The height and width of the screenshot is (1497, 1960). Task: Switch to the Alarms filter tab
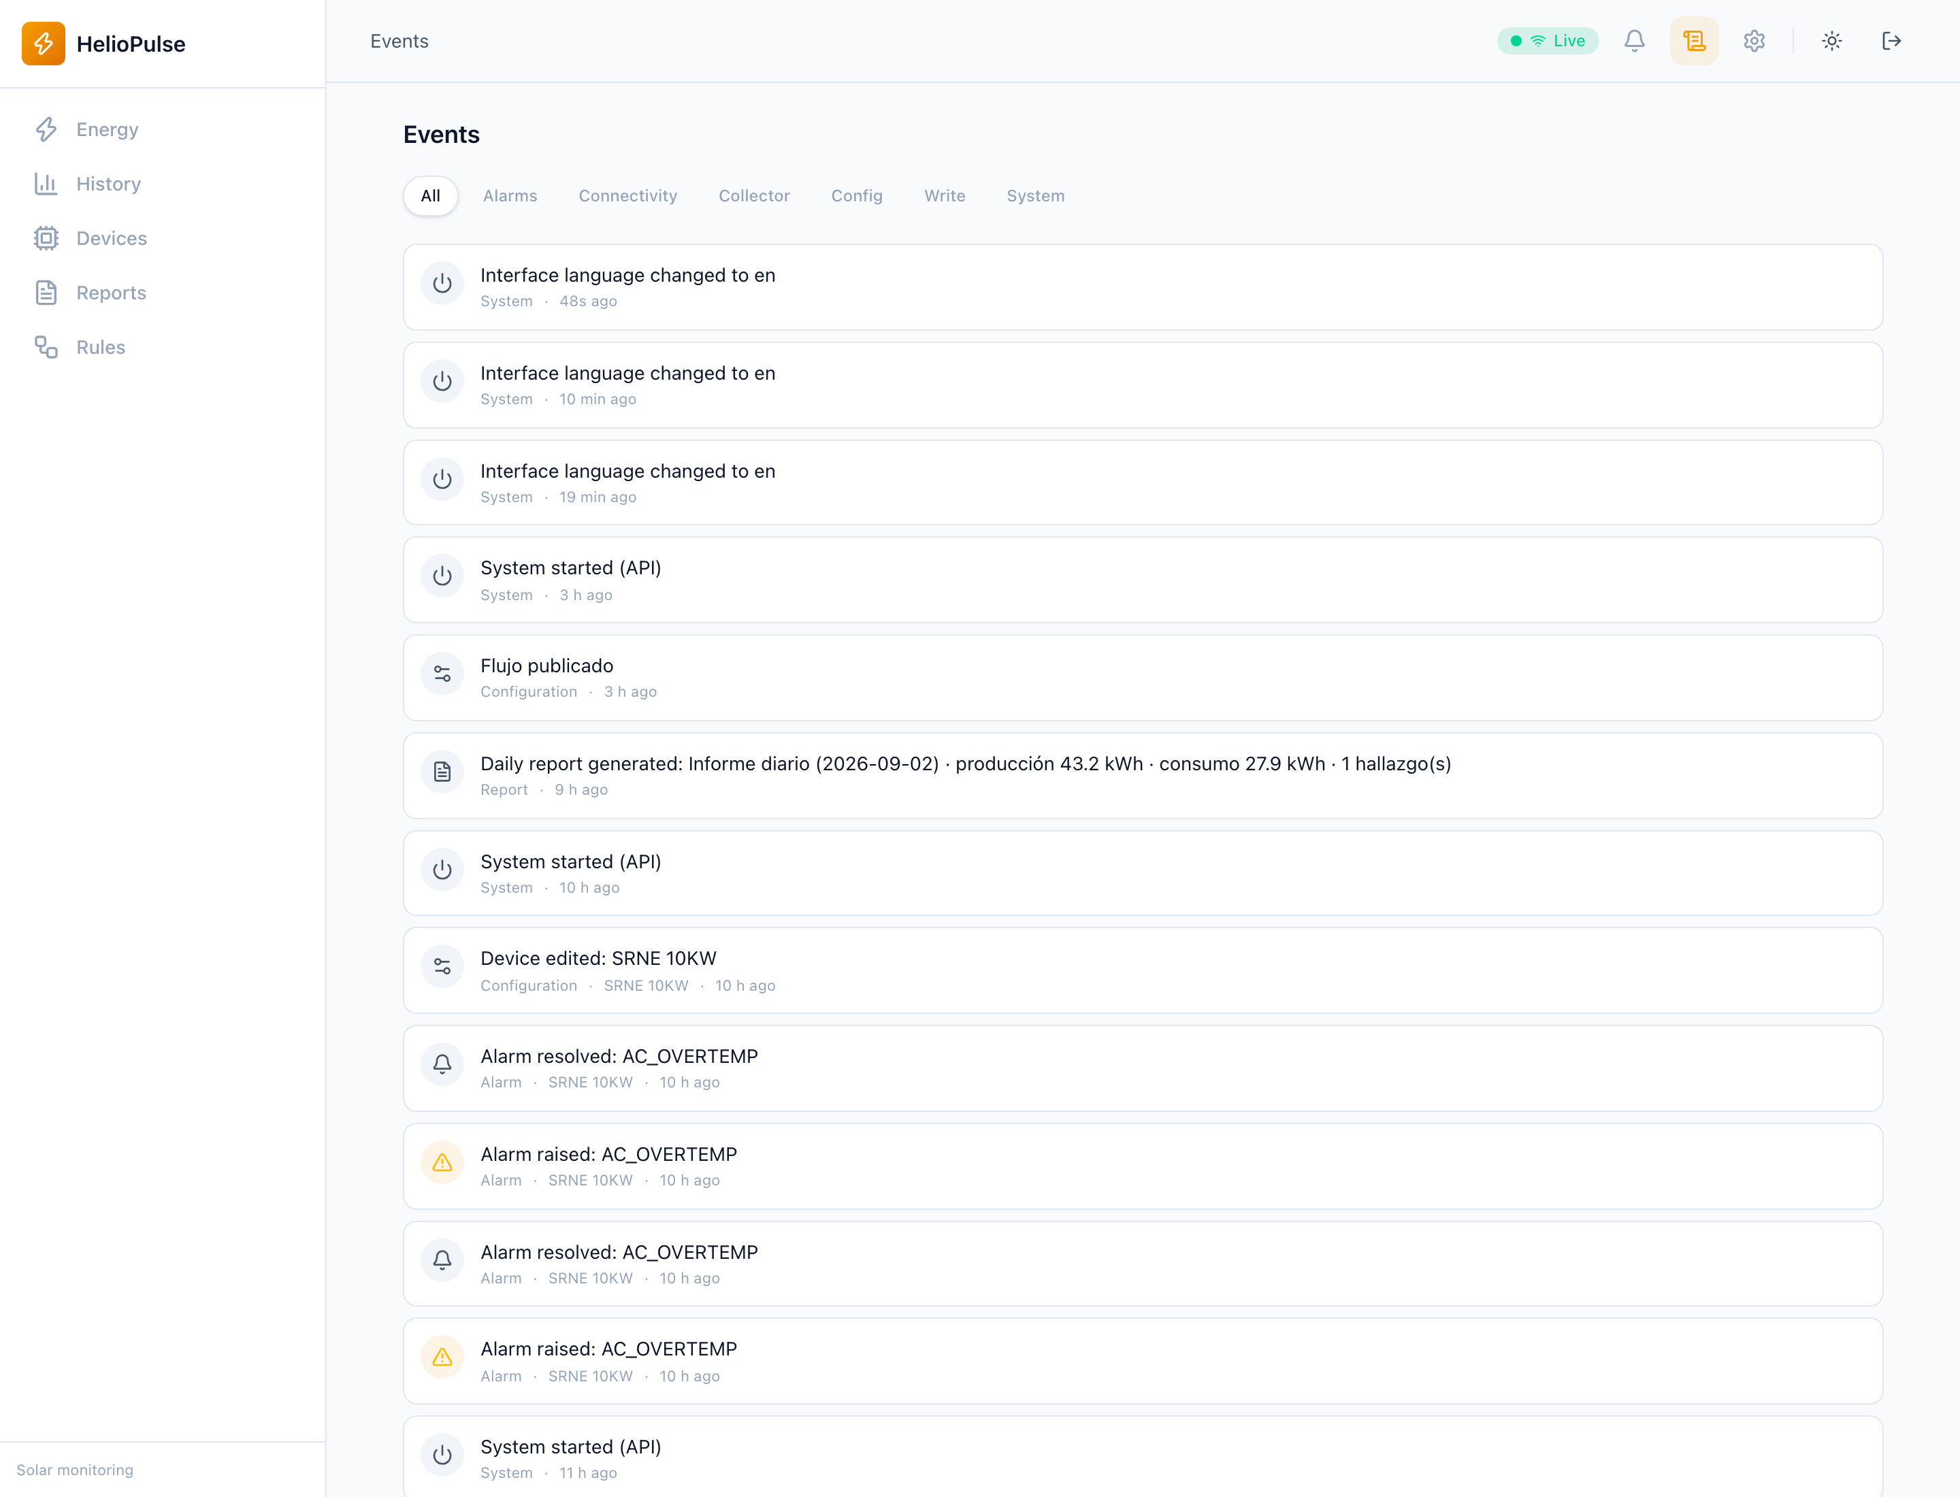510,196
